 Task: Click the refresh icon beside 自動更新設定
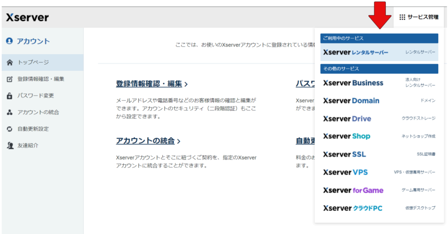pos(10,129)
